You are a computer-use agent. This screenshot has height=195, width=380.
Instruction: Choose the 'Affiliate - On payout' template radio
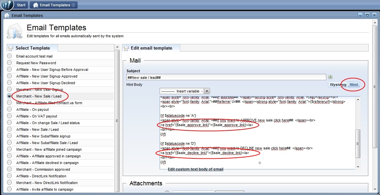pyautogui.click(x=9, y=109)
